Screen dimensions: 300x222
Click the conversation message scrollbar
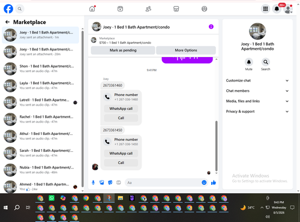[216, 146]
